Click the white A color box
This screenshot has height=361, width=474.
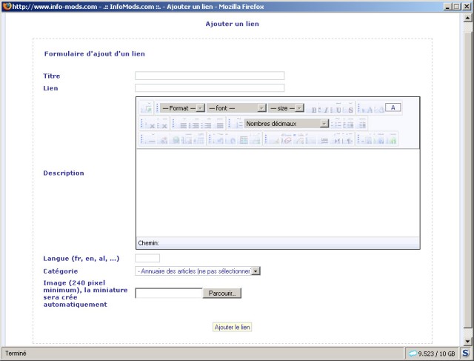click(393, 107)
